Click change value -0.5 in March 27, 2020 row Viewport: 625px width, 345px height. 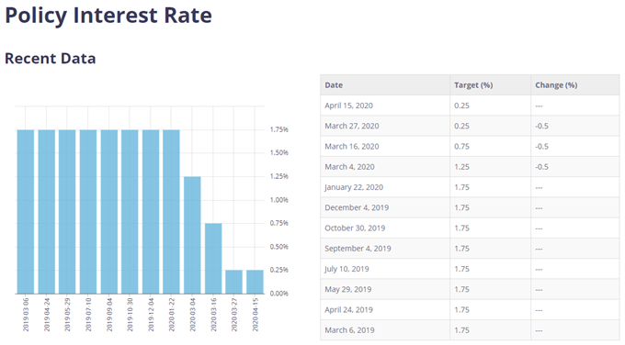coord(541,126)
